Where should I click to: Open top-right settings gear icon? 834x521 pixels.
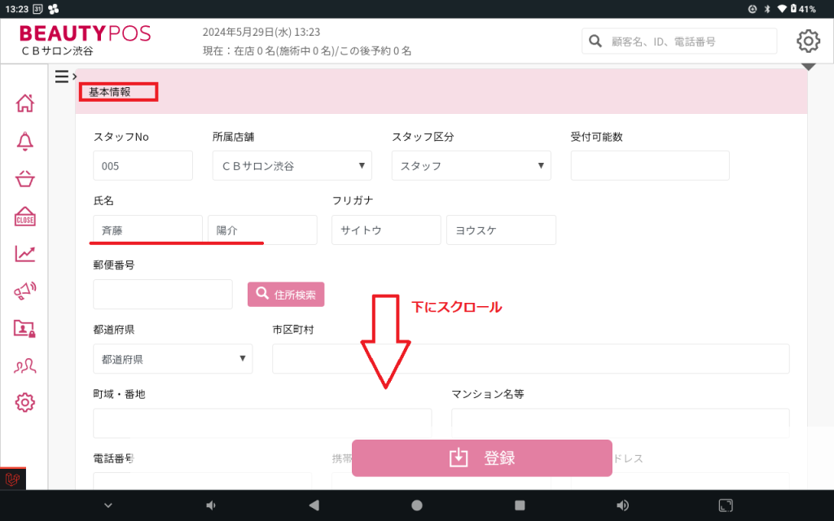pos(807,41)
